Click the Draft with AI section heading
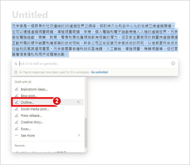 coord(23,82)
